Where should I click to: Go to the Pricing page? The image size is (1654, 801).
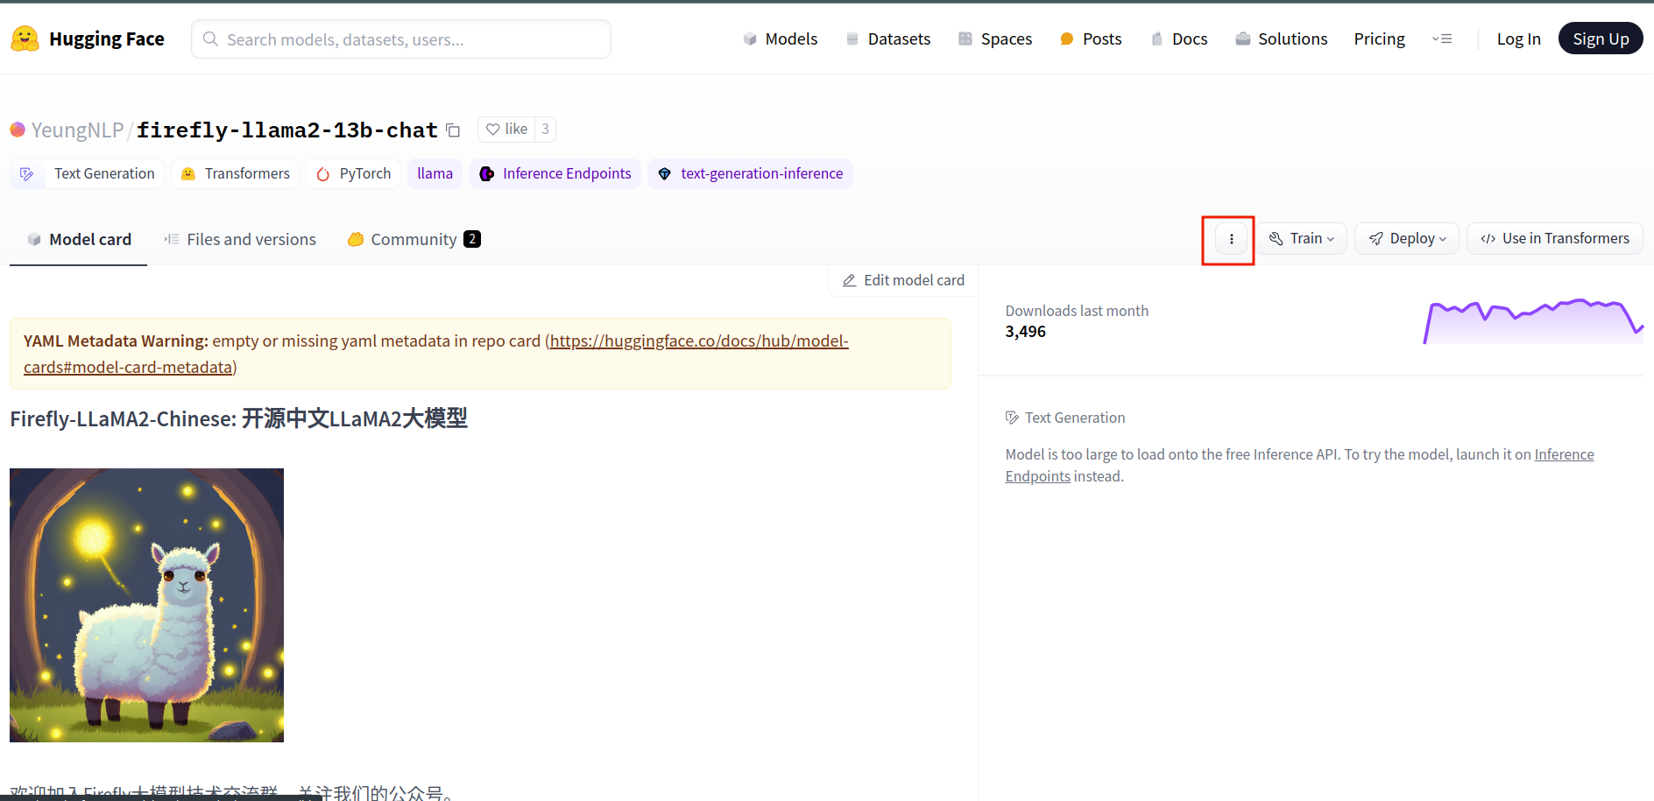pyautogui.click(x=1379, y=39)
